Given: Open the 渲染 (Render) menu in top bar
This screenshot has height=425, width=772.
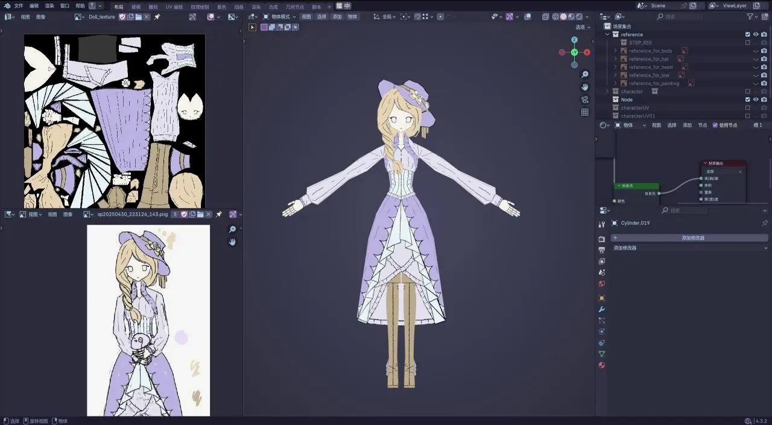Looking at the screenshot, I should (x=49, y=5).
